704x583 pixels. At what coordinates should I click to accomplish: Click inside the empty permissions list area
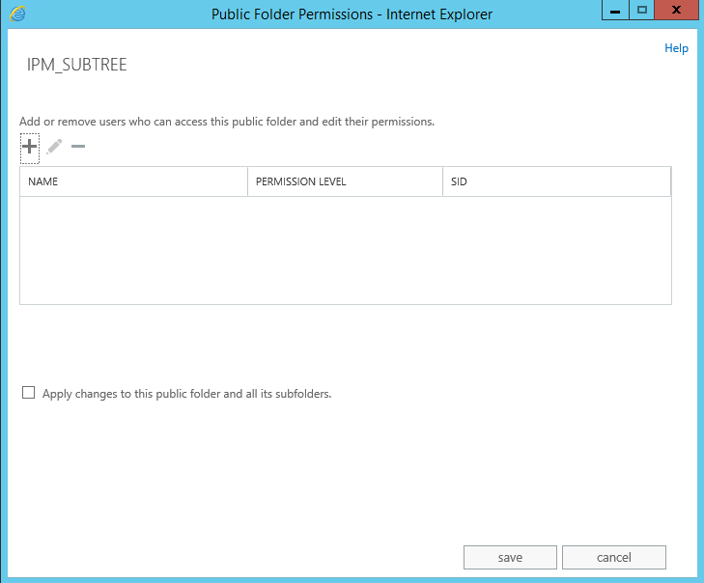346,250
